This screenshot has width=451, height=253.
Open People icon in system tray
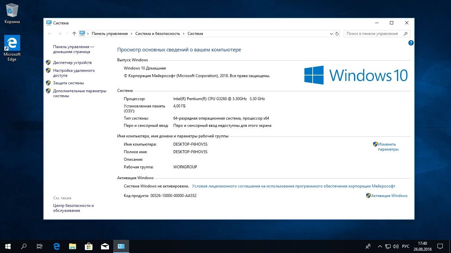pyautogui.click(x=368, y=246)
